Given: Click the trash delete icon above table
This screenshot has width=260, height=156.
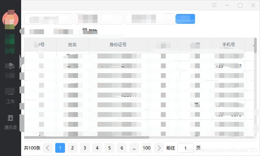Looking at the screenshot, I should click(x=85, y=30).
